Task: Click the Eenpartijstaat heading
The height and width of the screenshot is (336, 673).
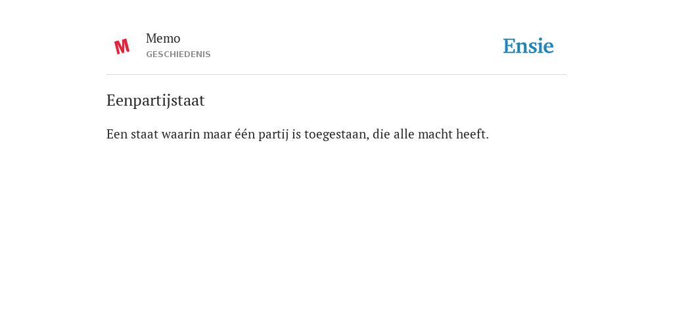Action: [155, 100]
